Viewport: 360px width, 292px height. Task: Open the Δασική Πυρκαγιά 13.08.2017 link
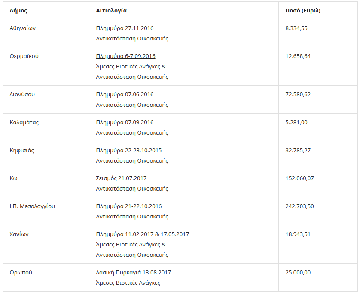133,273
